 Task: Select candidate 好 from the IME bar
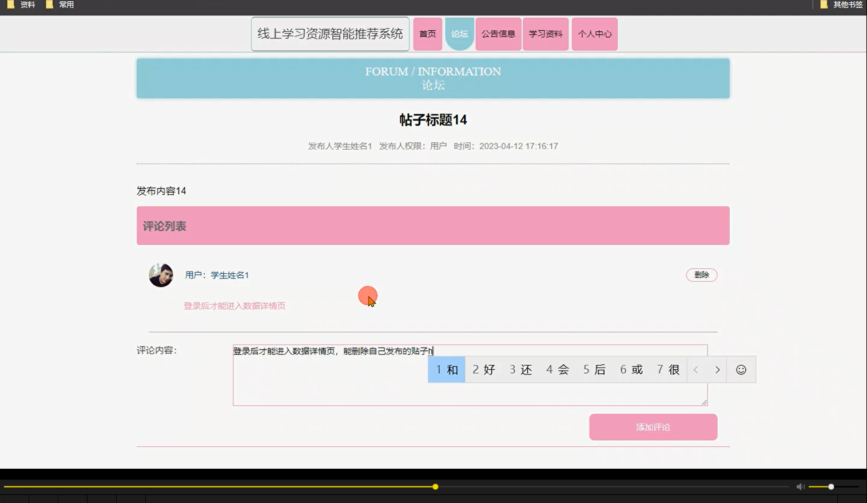[483, 369]
